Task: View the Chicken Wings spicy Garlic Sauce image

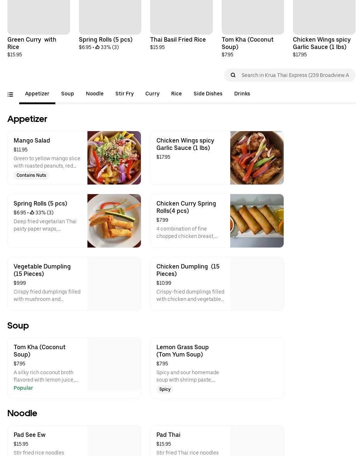Action: point(257,158)
